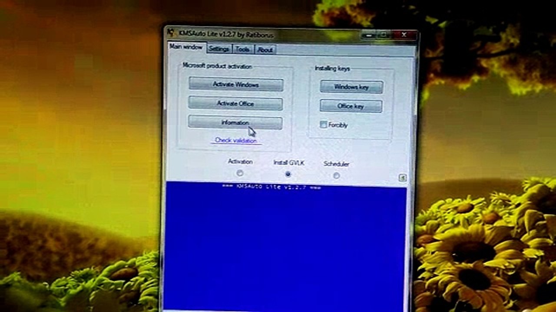The image size is (556, 312).
Task: Open the Check validation link
Action: (x=236, y=140)
